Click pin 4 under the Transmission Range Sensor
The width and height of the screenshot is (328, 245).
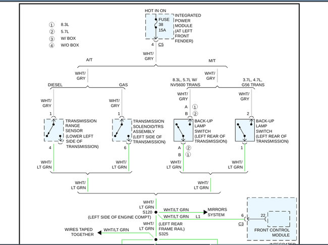click(50, 148)
